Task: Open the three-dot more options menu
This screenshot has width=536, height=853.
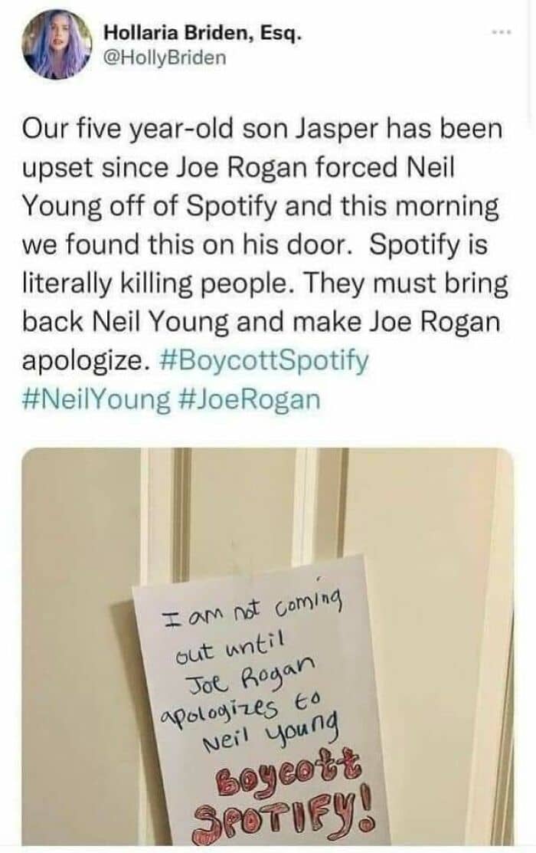Action: click(x=502, y=34)
